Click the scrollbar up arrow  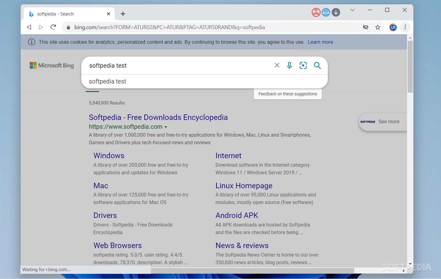coord(410,38)
